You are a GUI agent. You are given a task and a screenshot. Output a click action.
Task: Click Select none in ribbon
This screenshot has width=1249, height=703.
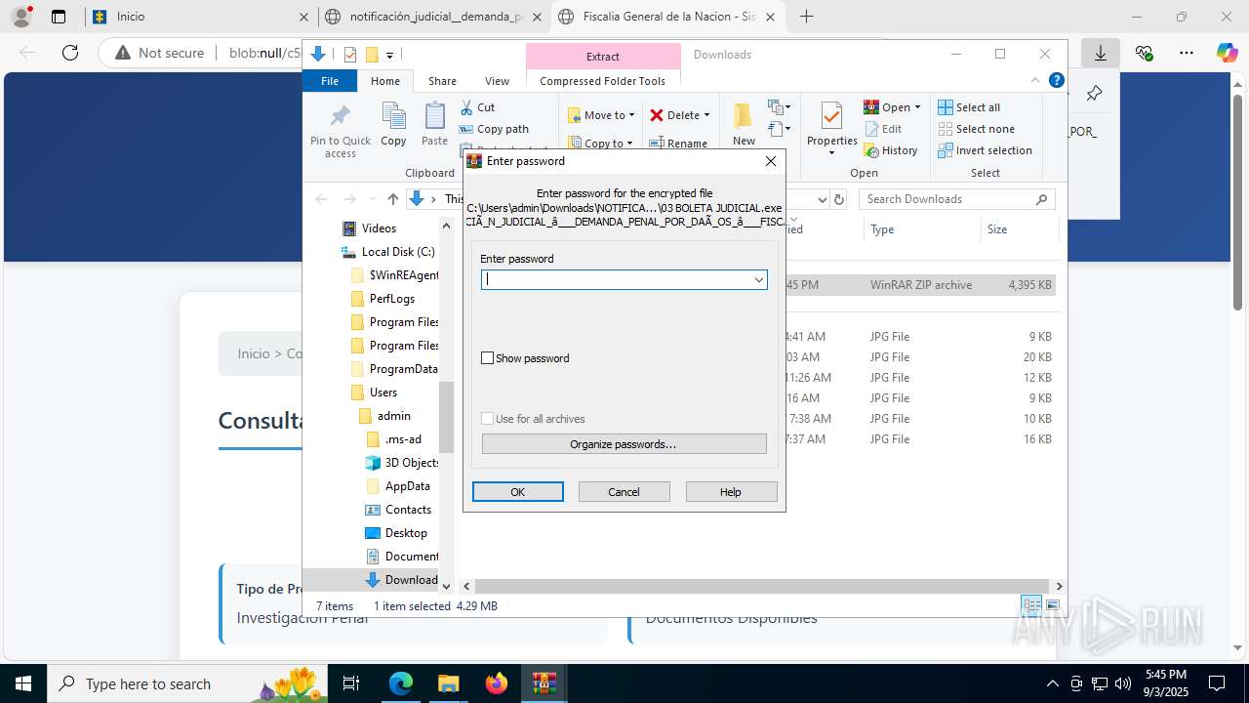(x=976, y=129)
